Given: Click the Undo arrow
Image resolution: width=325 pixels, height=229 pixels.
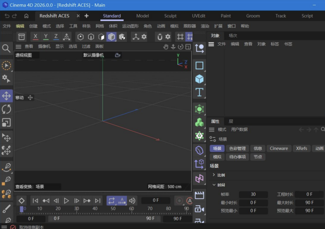Looking at the screenshot, I should 7,16.
